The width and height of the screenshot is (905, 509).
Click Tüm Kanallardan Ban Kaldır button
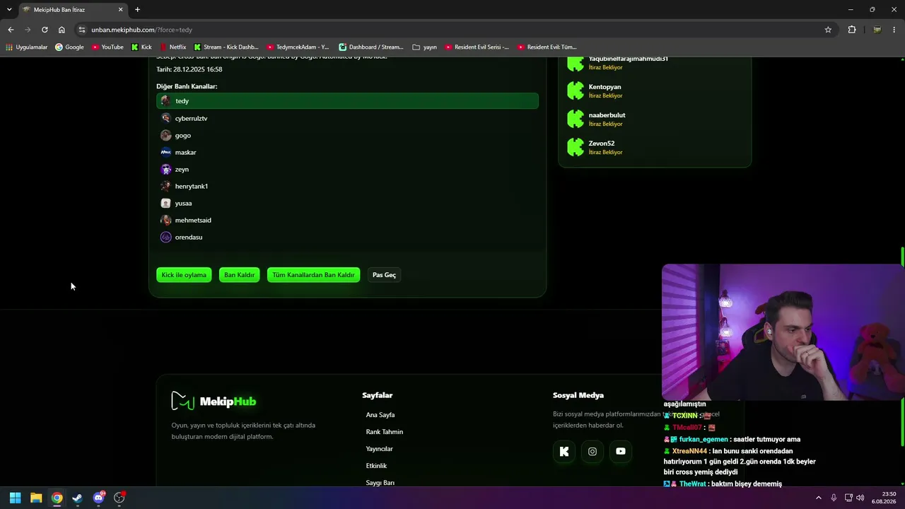(313, 275)
